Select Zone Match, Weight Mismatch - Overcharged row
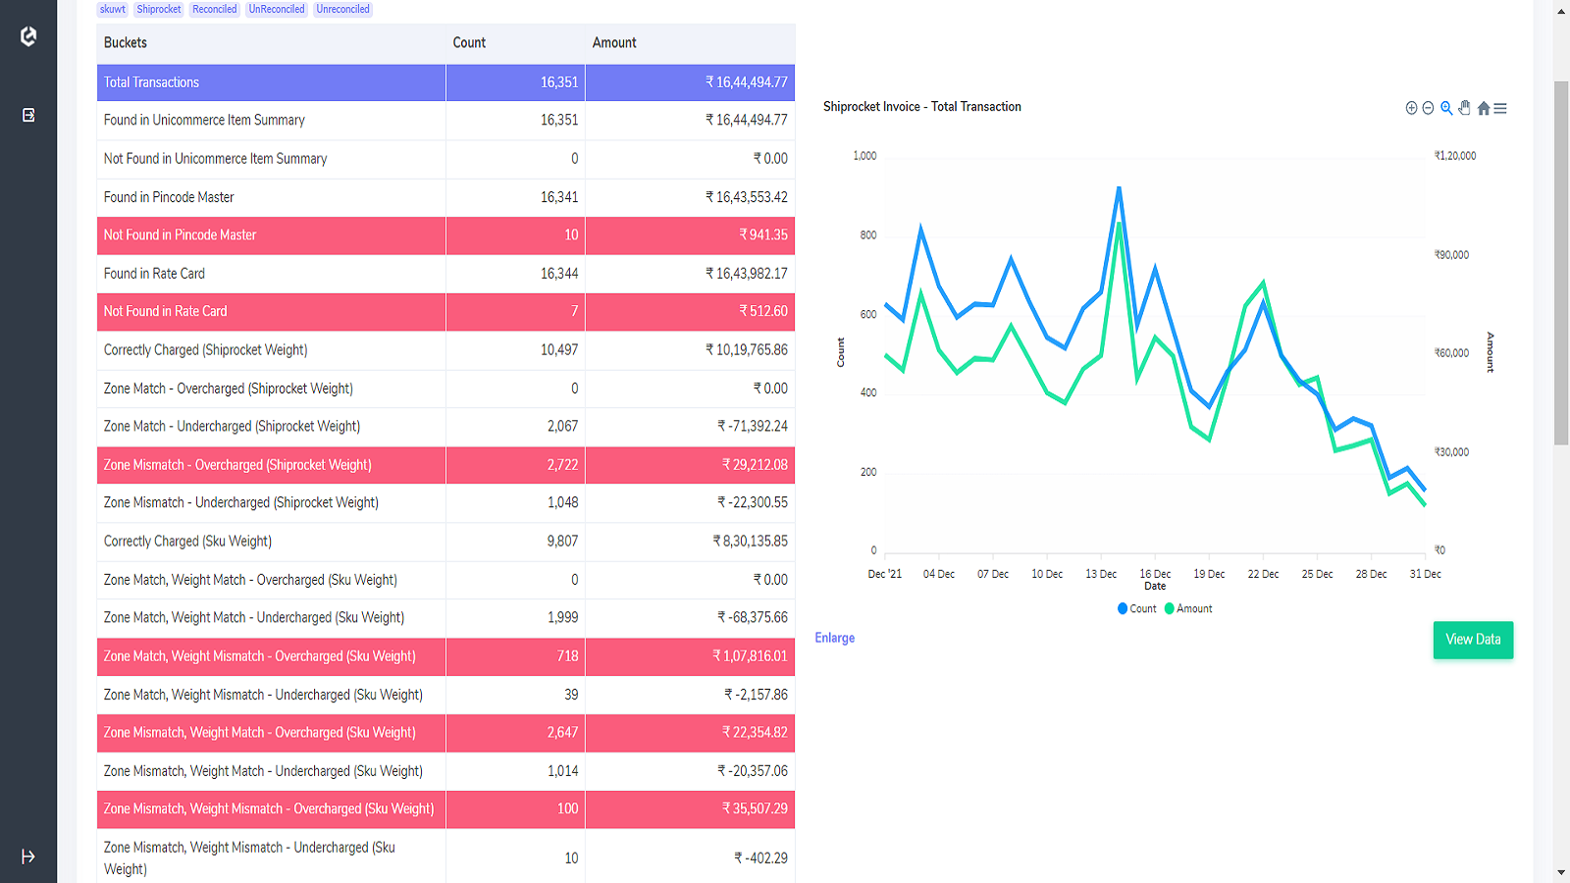Screen dimensions: 1570x883 tap(445, 656)
